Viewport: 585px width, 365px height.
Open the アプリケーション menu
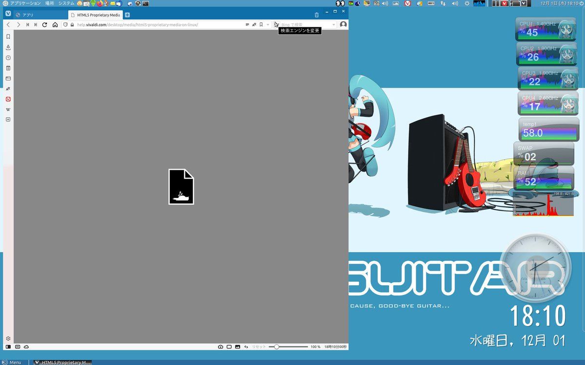[x=25, y=3]
